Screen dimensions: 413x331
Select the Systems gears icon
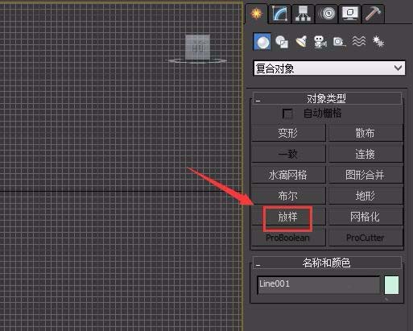click(378, 42)
